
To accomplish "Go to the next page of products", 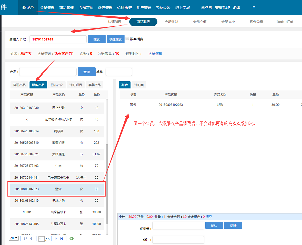I will [x=56, y=239].
